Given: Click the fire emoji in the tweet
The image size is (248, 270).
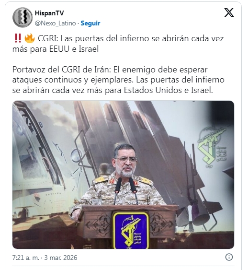Looking at the screenshot, I should coord(30,38).
